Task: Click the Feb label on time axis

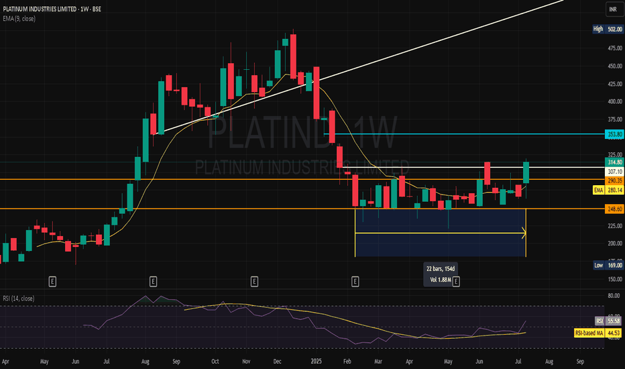Action: click(347, 362)
